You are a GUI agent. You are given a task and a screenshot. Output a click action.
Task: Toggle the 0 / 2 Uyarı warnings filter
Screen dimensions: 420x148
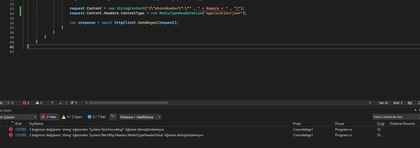click(x=72, y=117)
